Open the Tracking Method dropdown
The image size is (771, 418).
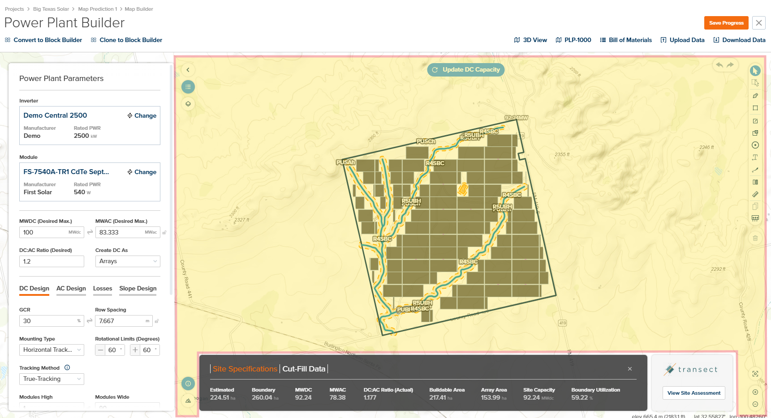coord(52,379)
